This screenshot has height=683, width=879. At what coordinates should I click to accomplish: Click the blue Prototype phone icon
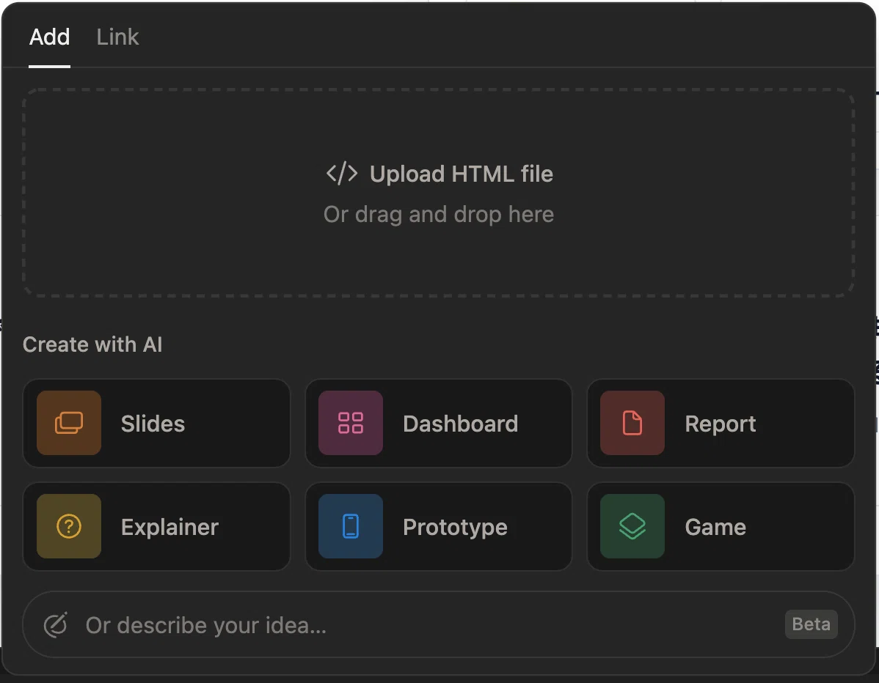(351, 526)
